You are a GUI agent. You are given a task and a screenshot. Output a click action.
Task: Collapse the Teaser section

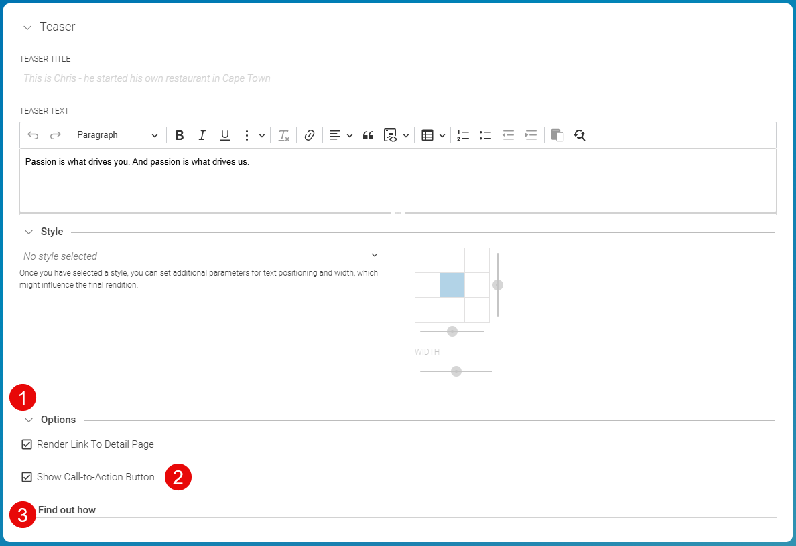[27, 27]
